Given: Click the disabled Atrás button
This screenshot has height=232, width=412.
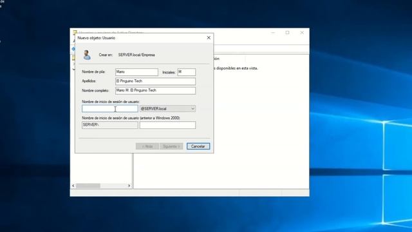Looking at the screenshot, I should pos(147,146).
